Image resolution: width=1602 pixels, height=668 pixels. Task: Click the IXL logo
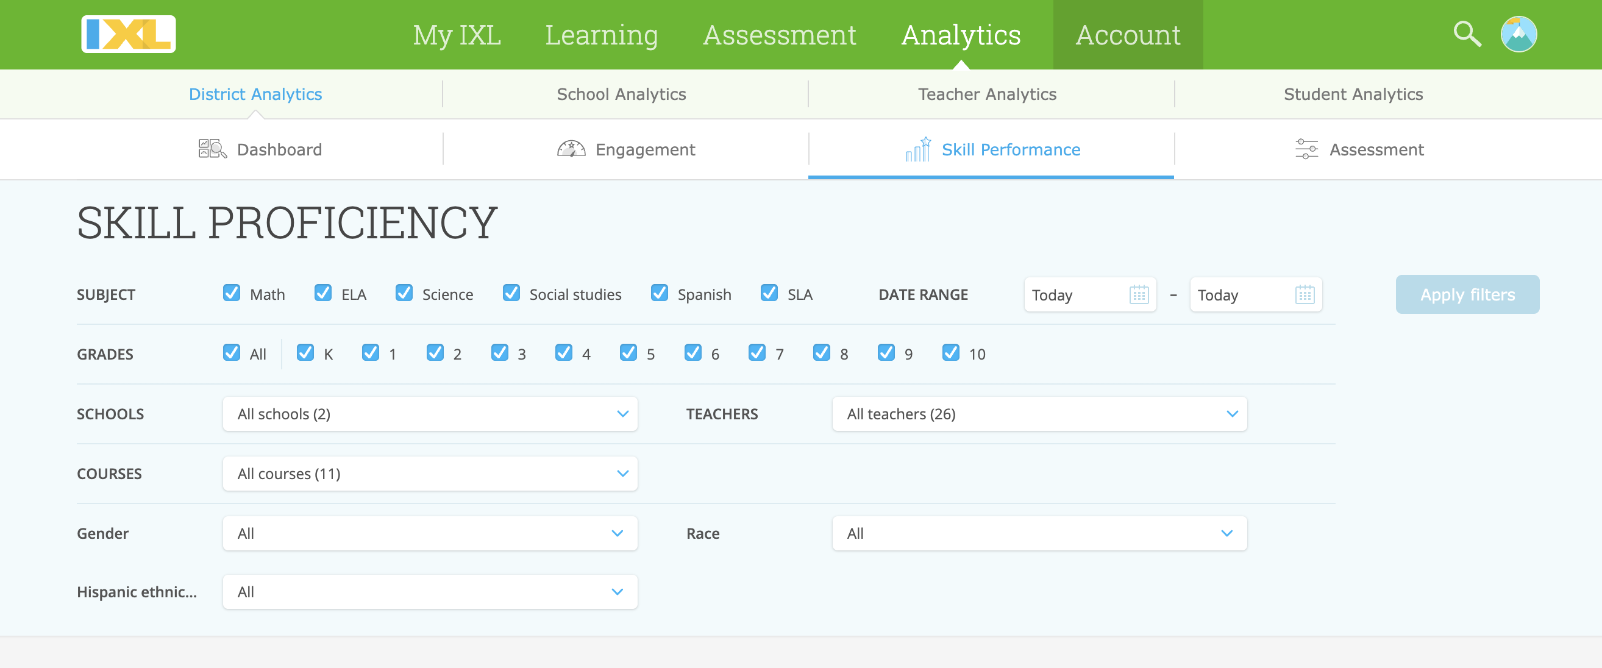pos(128,34)
